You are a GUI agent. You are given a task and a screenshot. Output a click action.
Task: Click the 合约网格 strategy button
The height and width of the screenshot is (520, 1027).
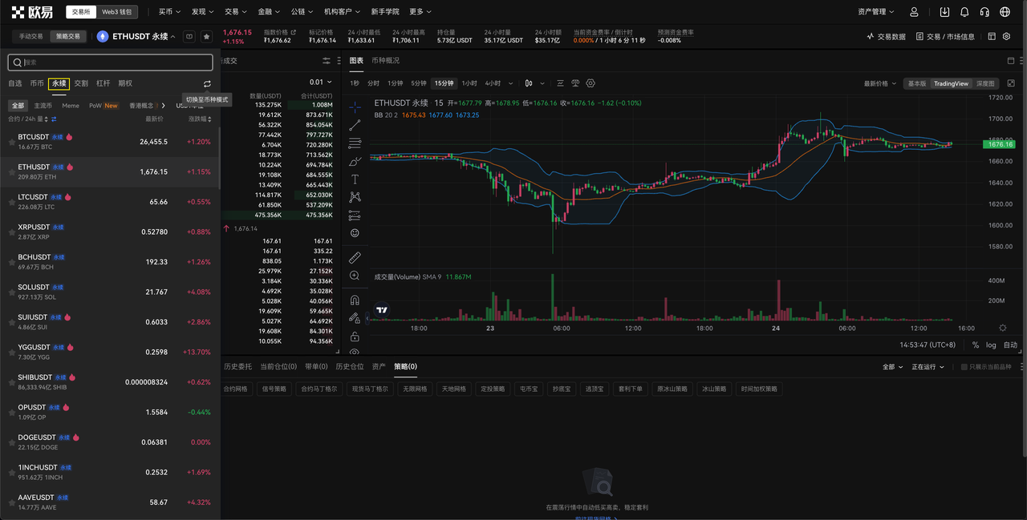237,389
